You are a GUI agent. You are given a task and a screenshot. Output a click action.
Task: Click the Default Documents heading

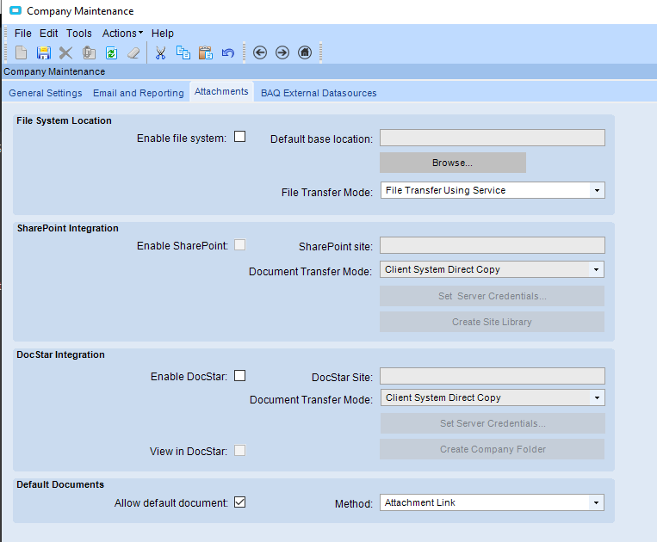(60, 484)
